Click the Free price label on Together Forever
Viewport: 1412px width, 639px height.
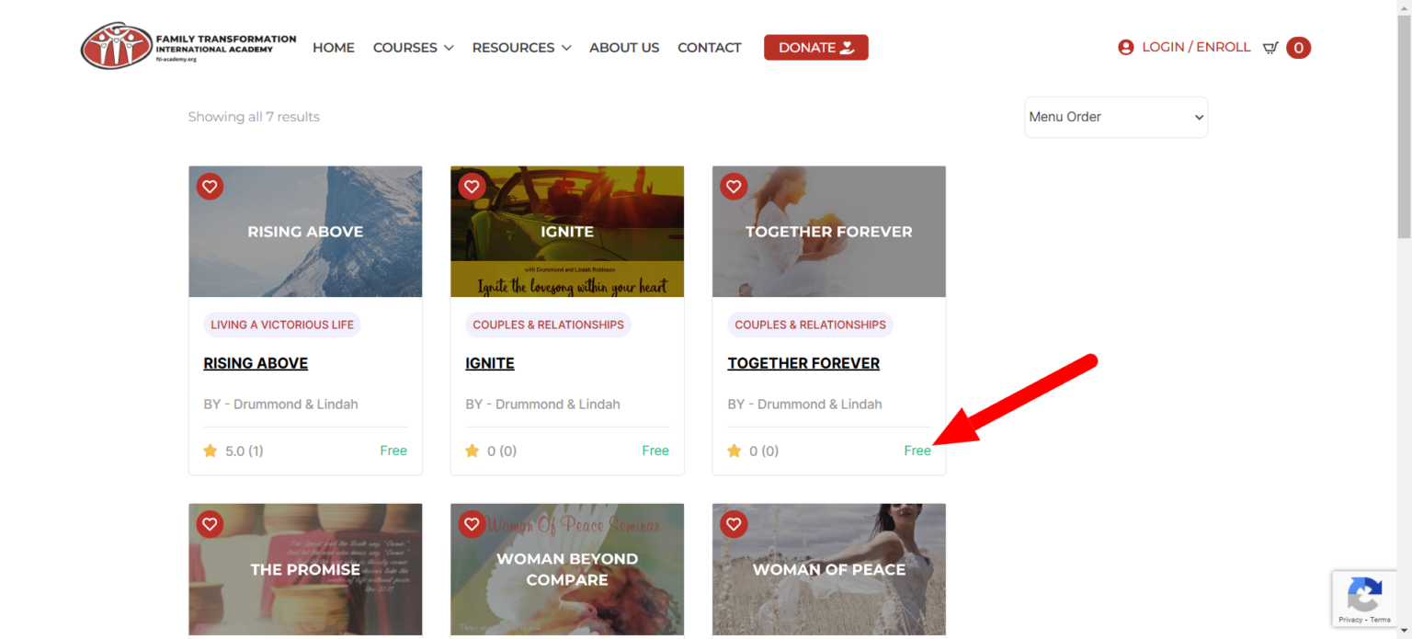(917, 451)
